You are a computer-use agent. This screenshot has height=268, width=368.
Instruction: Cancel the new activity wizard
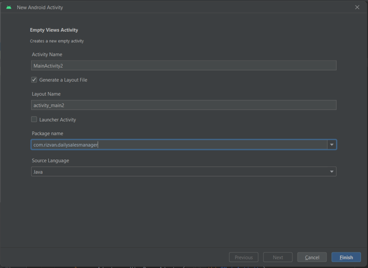click(x=312, y=257)
